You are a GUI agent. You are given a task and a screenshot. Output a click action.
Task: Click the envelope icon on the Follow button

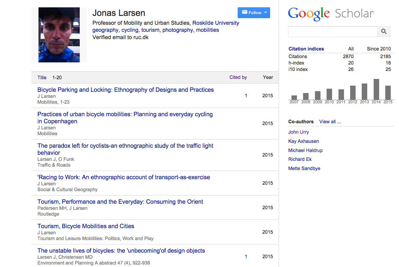point(245,13)
